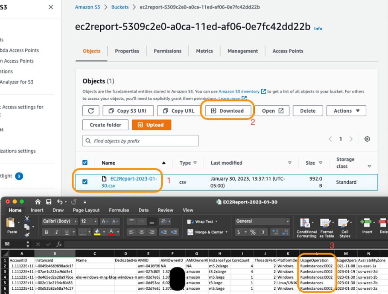Apply percent number style

[x=253, y=231]
